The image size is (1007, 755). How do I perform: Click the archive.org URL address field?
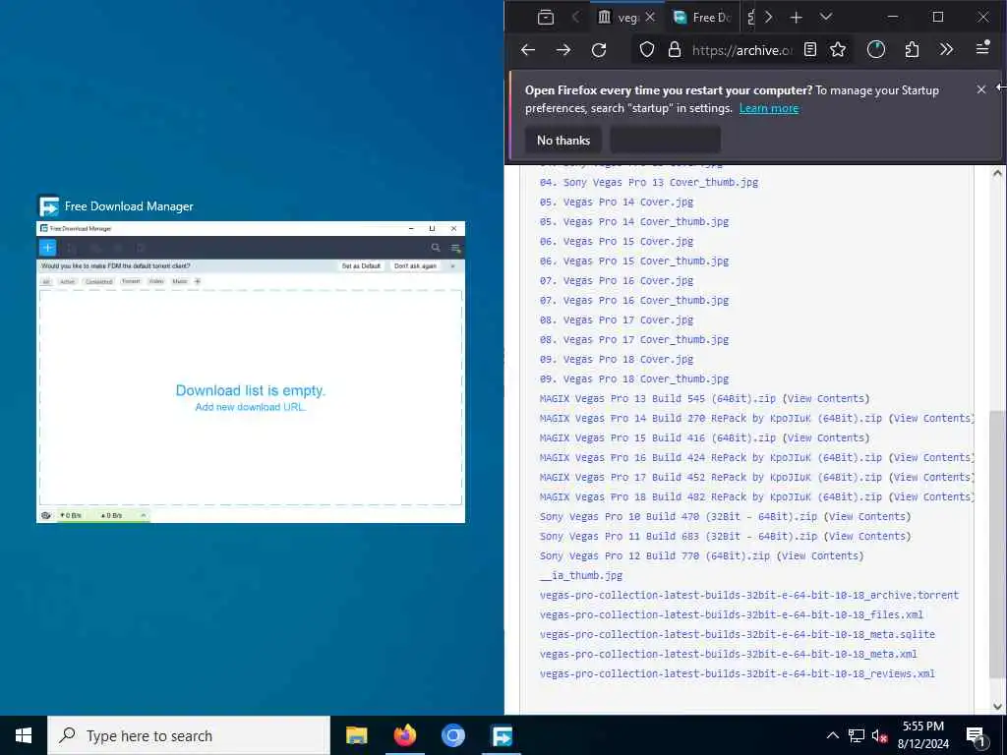click(741, 50)
